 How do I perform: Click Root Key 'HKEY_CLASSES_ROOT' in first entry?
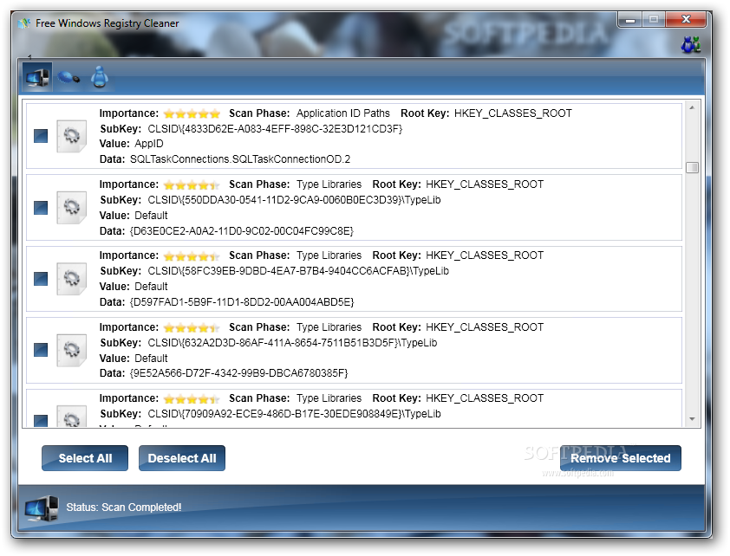[513, 113]
